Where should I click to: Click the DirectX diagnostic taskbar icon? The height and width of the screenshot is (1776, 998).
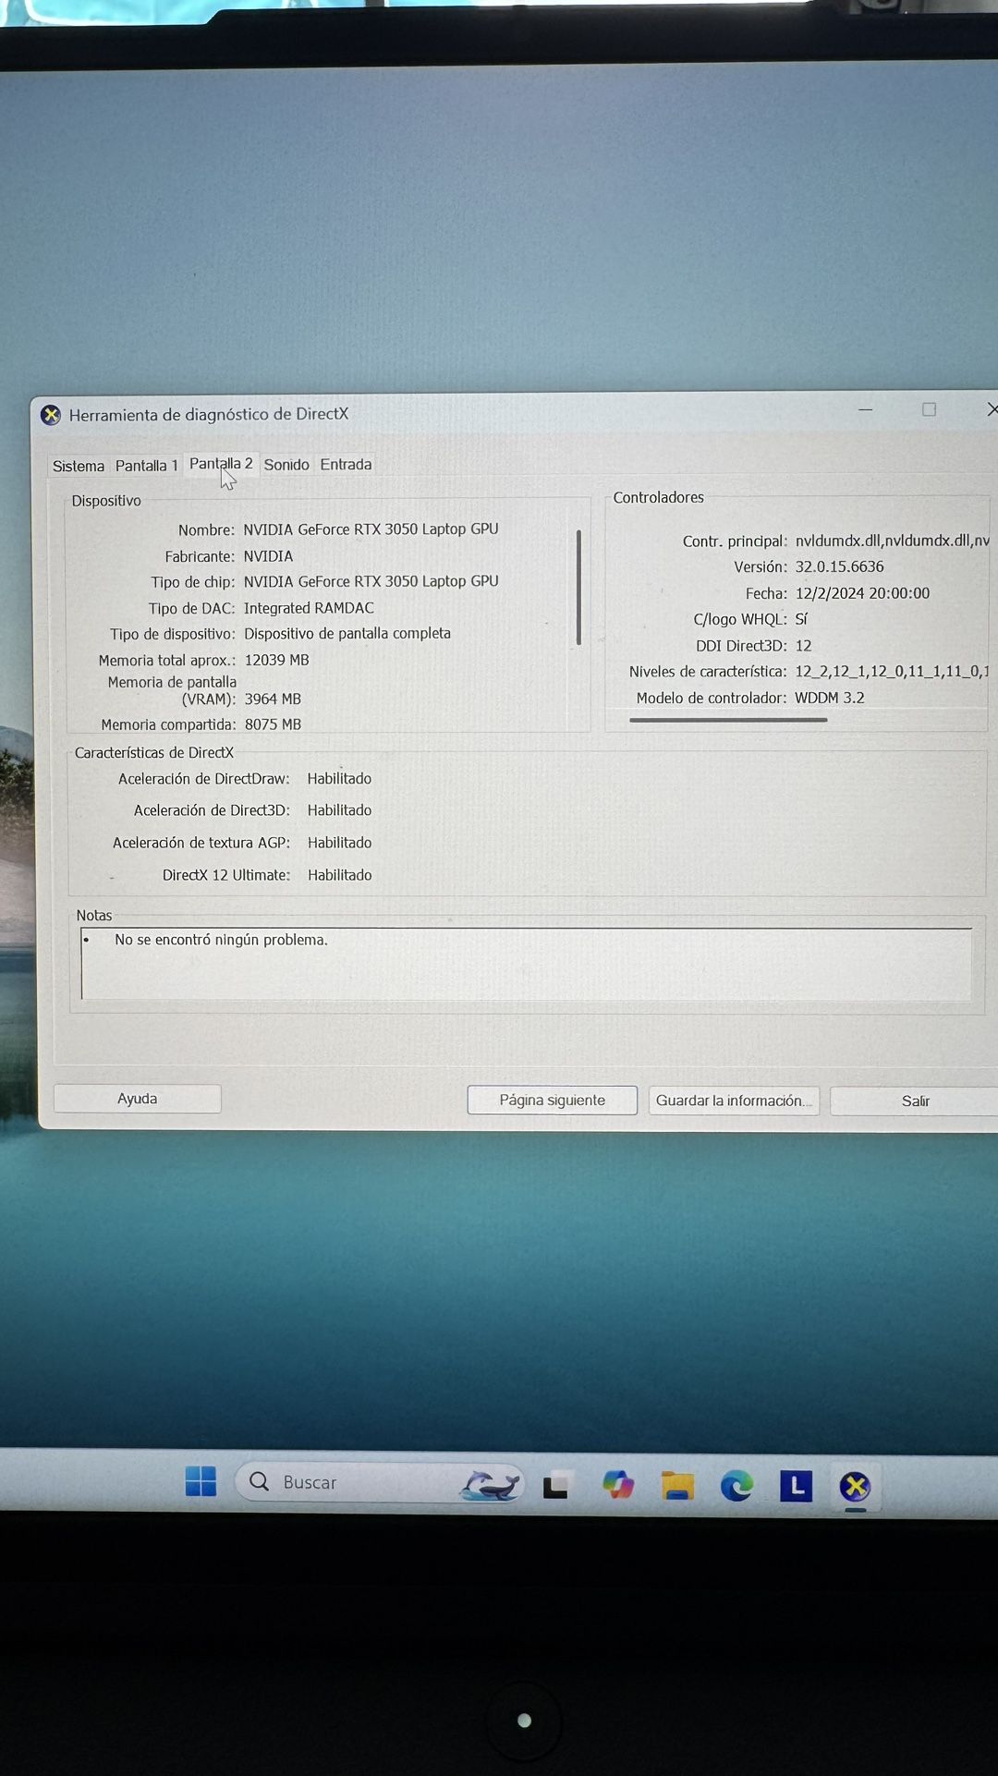click(855, 1486)
